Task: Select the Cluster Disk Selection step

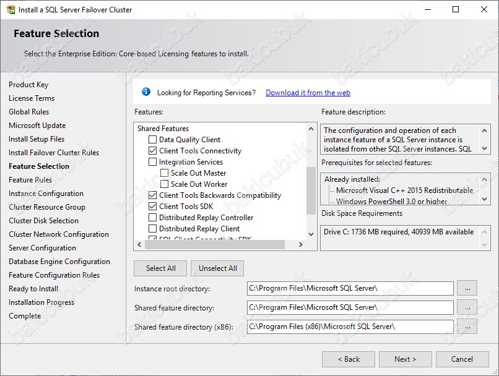Action: coord(43,221)
